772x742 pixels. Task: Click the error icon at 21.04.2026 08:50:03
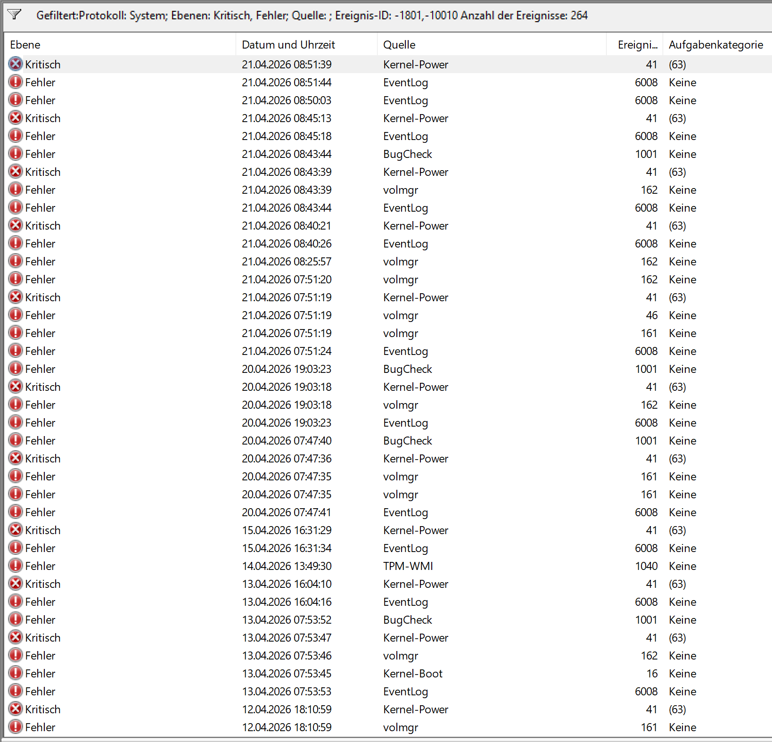click(16, 99)
